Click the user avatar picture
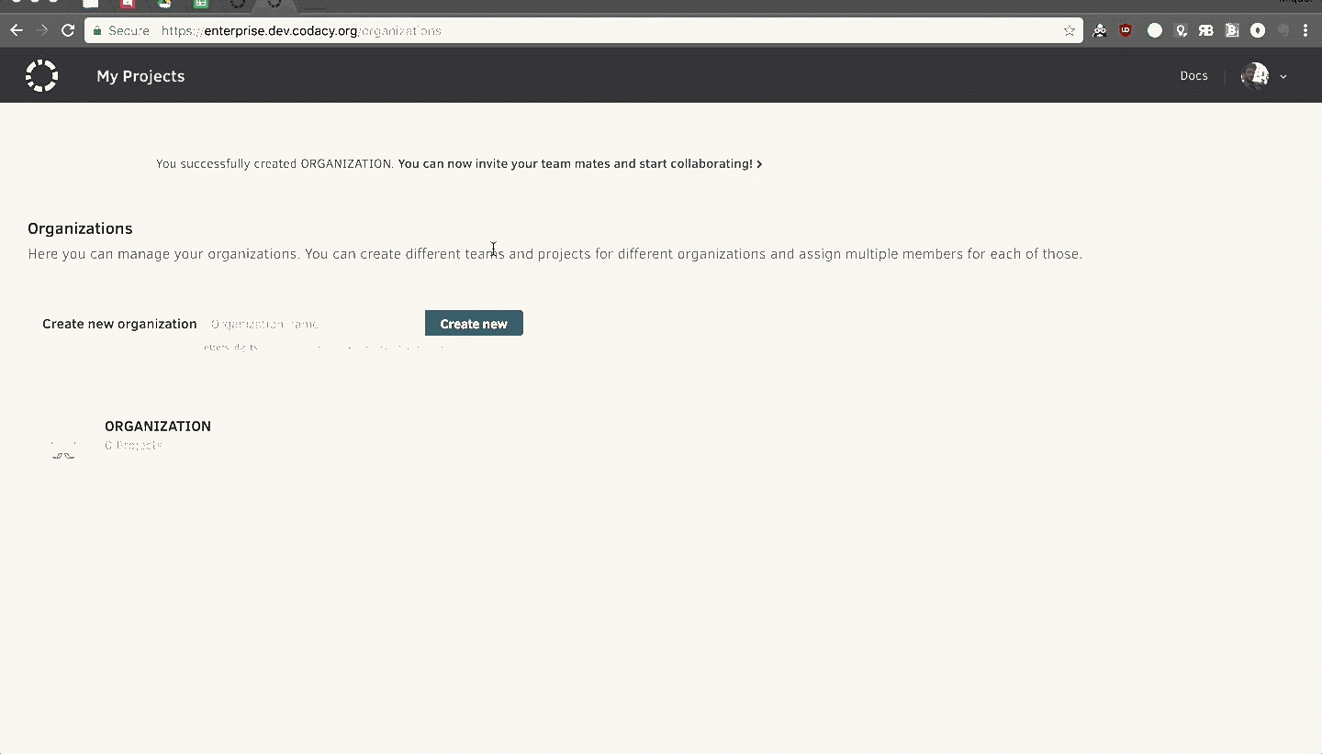 point(1254,76)
